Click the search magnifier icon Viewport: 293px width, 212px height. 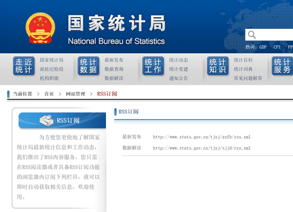251,35
